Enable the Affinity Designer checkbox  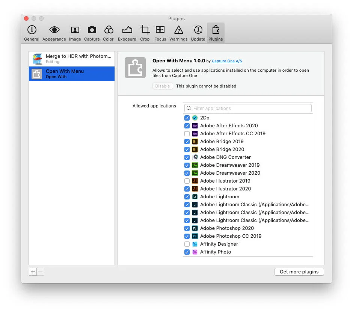click(x=187, y=244)
